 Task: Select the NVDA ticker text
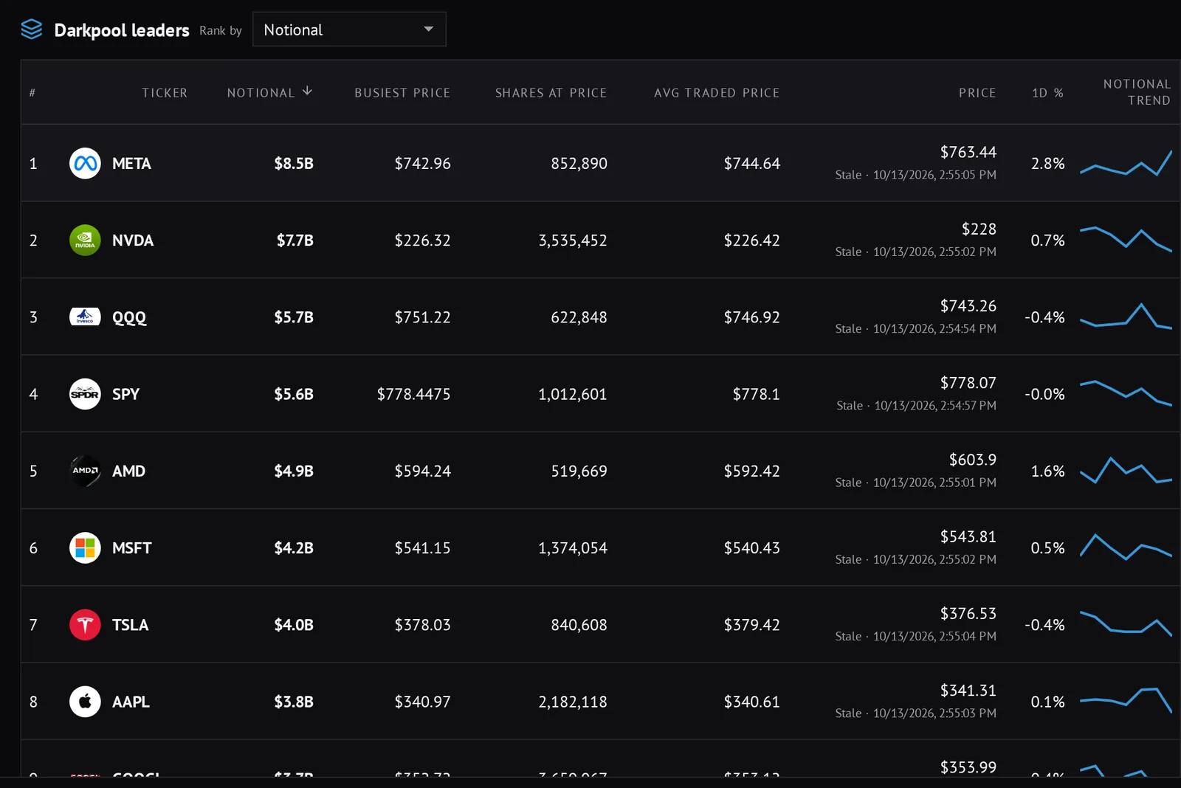tap(133, 241)
